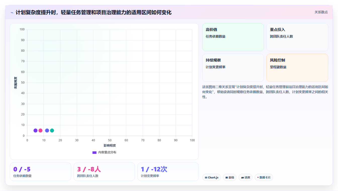Click the 表格 tag chip
The height and width of the screenshot is (191, 338).
[230, 177]
